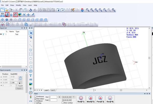Toggle the size lock icon
Viewport: 153px width, 104px height.
click(x=20, y=78)
